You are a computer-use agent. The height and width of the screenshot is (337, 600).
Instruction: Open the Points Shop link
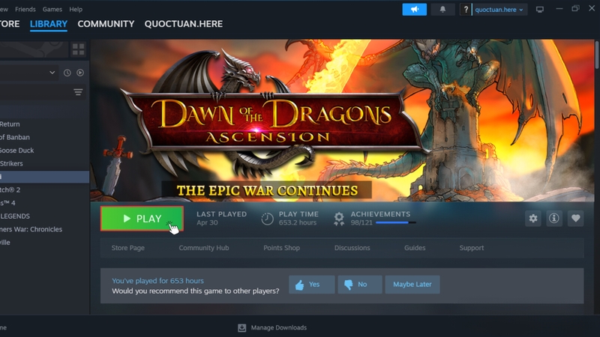282,248
